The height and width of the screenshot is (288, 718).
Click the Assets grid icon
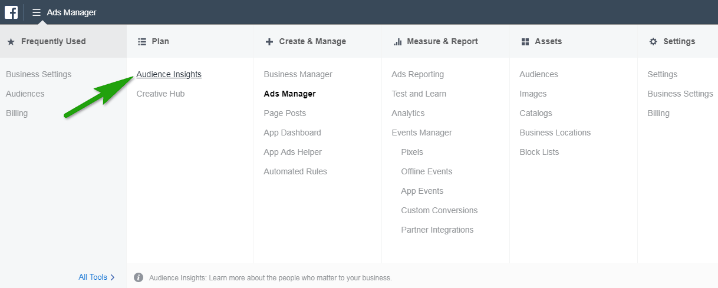coord(525,42)
